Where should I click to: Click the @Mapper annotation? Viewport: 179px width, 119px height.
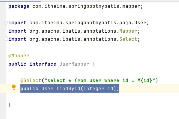tap(19, 56)
